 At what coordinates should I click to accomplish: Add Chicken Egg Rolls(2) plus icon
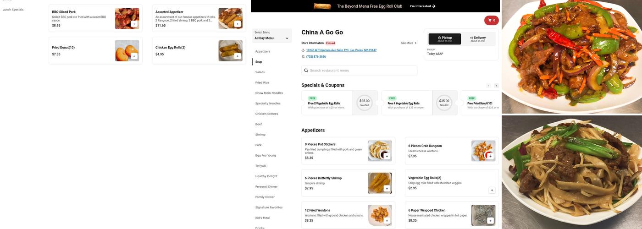point(237,56)
